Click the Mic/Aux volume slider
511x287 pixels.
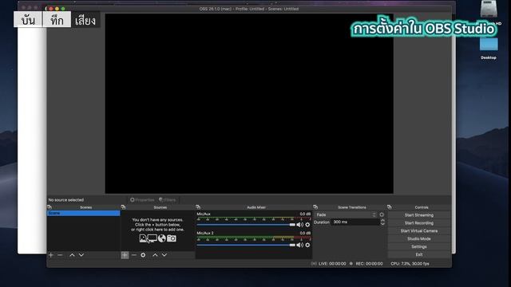(246, 225)
